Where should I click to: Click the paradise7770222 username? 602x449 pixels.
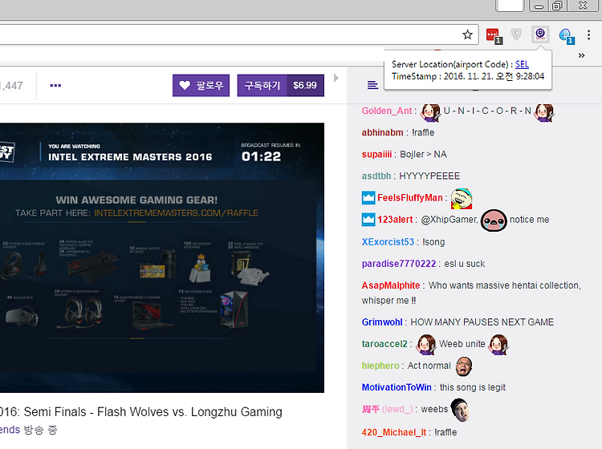pos(399,264)
